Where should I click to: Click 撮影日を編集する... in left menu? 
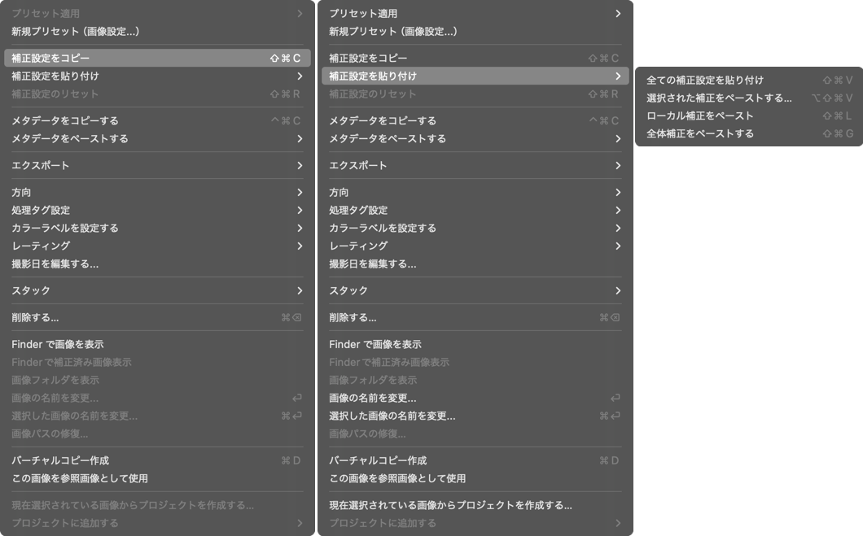pyautogui.click(x=157, y=264)
